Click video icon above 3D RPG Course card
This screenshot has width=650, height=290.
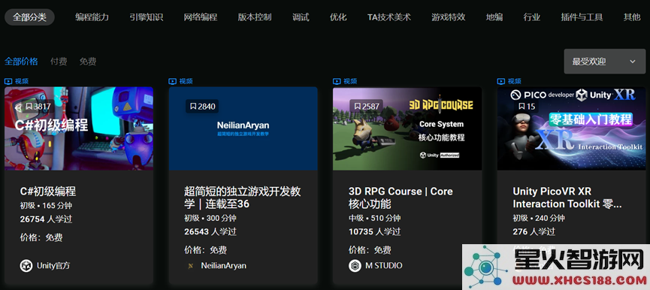(x=337, y=81)
